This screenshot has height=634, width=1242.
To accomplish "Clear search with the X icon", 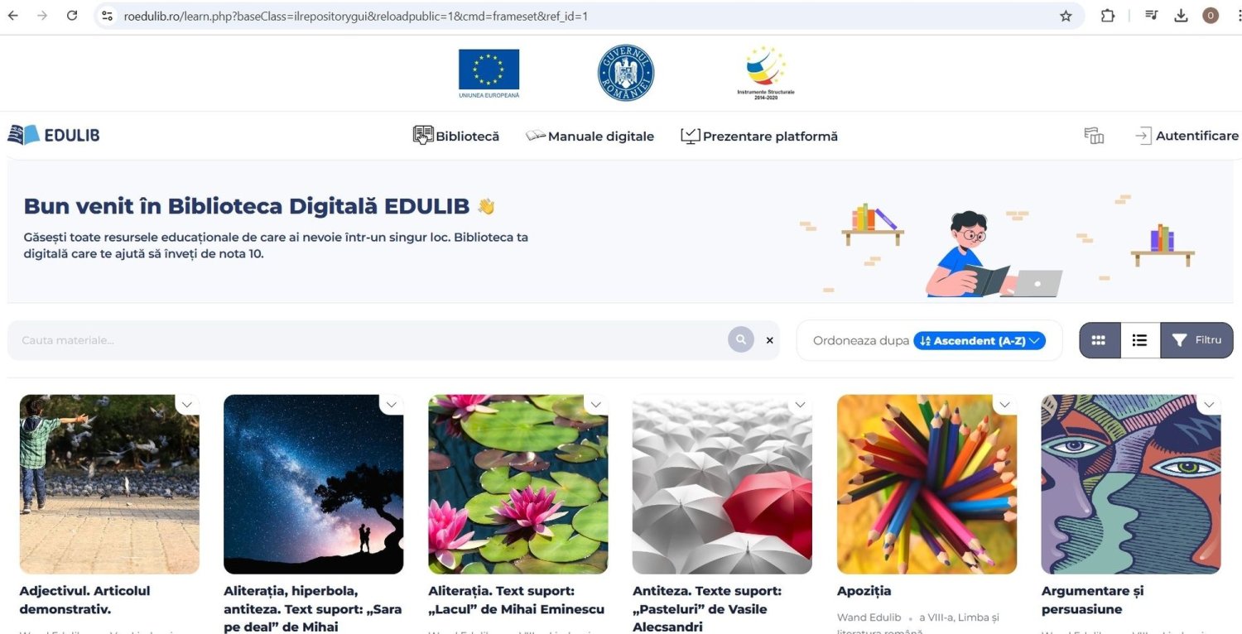I will [x=769, y=340].
